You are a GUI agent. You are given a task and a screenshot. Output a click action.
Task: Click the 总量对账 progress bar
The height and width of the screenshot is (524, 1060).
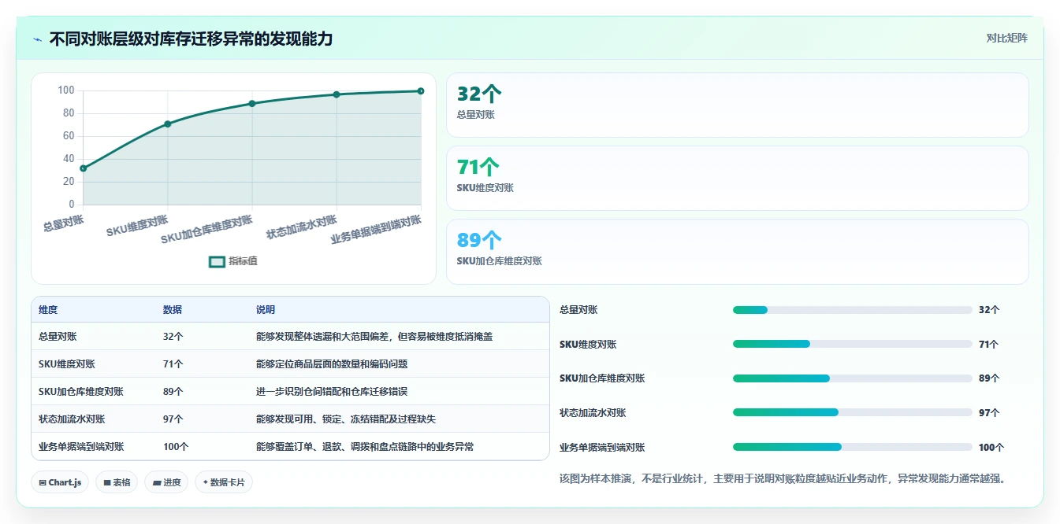[853, 310]
